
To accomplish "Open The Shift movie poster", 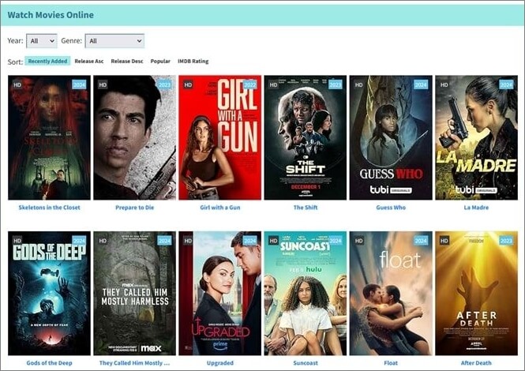I will pos(305,137).
